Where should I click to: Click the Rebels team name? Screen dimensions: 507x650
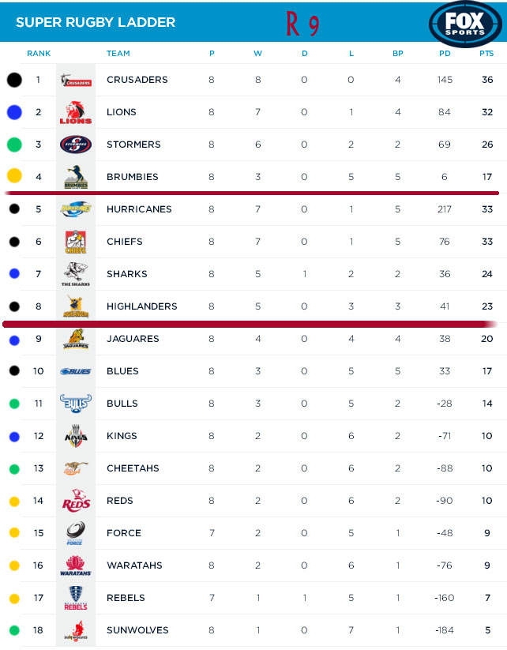[126, 598]
